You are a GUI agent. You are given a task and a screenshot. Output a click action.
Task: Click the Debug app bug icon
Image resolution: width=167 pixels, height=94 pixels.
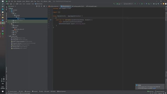[142, 4]
